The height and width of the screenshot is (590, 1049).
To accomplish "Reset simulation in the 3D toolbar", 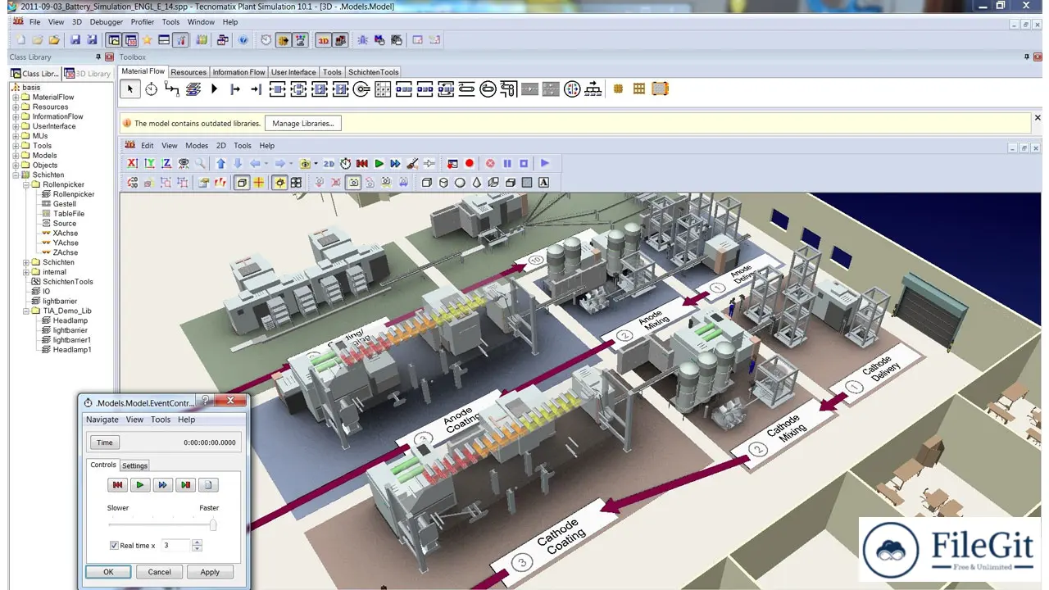I will [362, 164].
